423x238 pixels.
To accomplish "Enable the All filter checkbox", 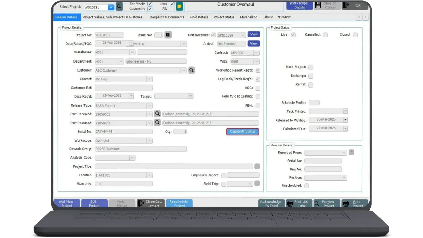I will click(172, 9).
